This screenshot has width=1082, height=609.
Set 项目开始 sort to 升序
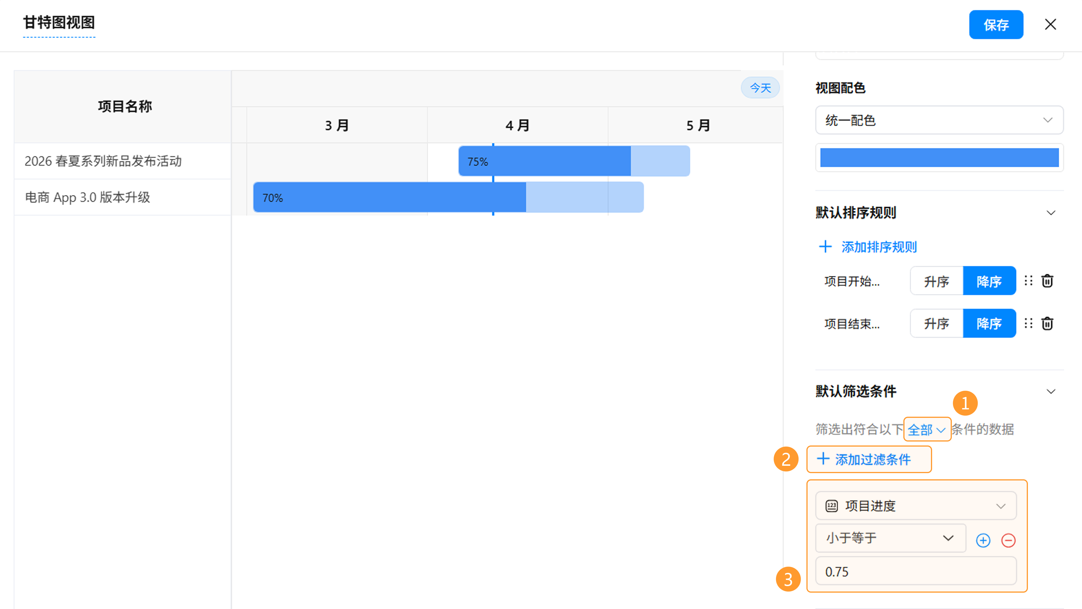point(936,281)
